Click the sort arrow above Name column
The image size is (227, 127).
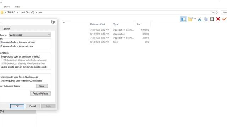click(x=64, y=22)
